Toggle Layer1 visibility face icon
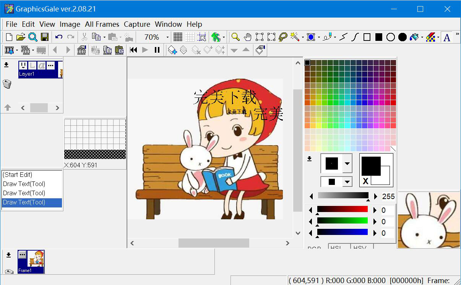Image resolution: width=461 pixels, height=285 pixels. (23, 65)
